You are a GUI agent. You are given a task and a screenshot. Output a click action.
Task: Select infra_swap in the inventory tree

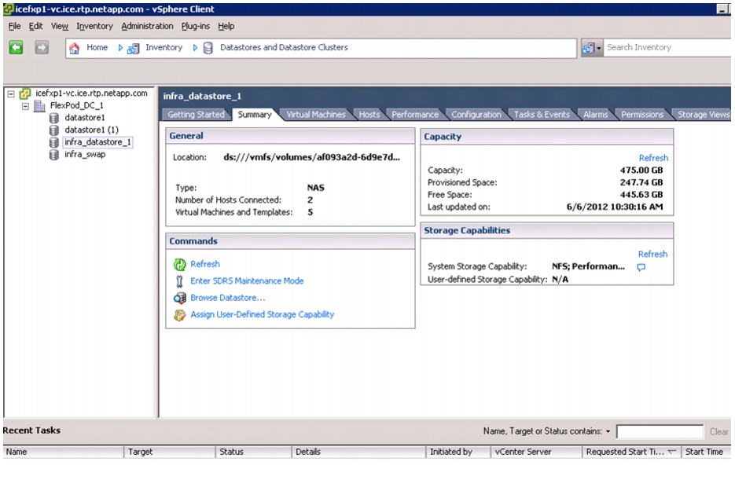[x=85, y=154]
